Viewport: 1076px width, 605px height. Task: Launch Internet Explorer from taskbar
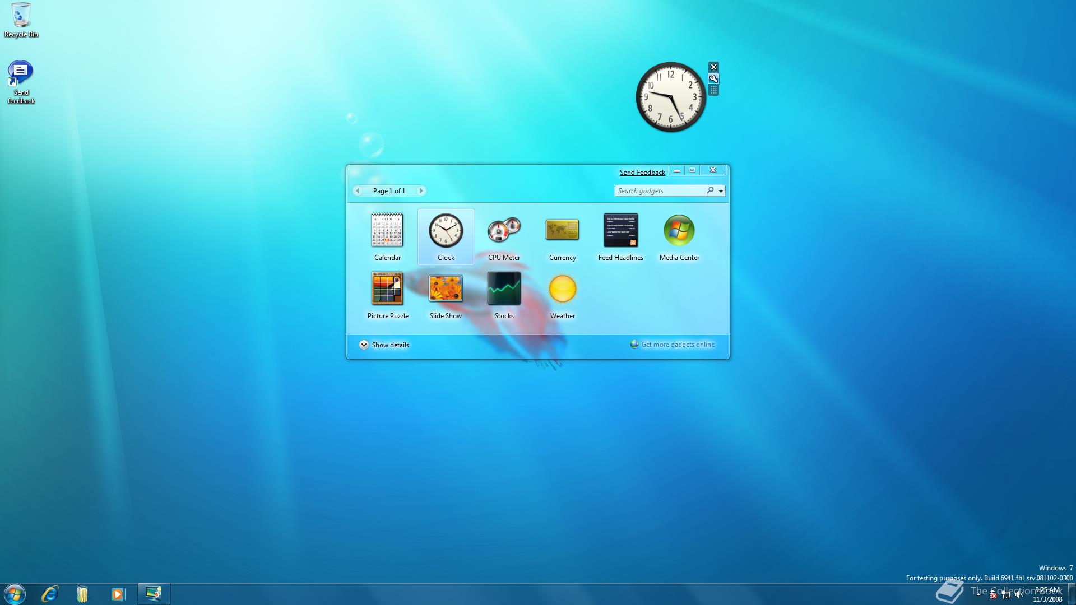(x=50, y=594)
